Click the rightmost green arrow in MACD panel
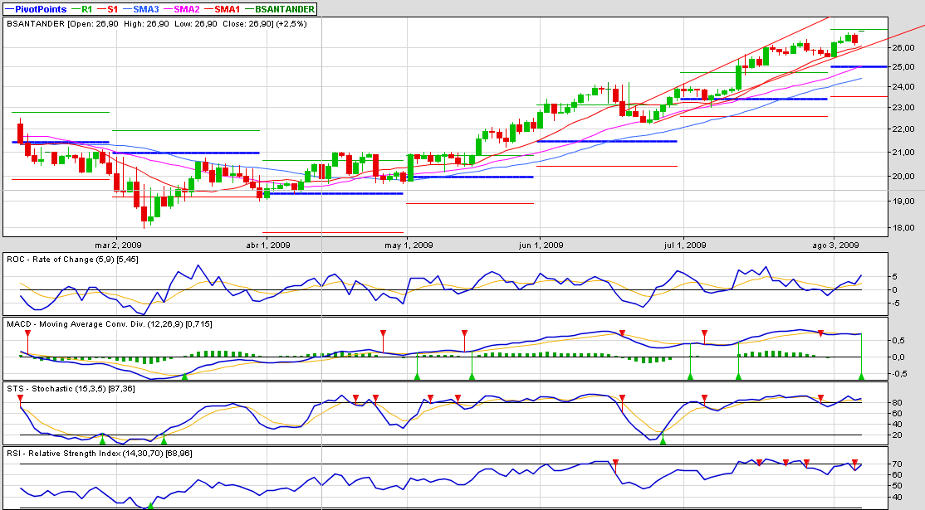Screen dimensions: 925x510 (861, 376)
